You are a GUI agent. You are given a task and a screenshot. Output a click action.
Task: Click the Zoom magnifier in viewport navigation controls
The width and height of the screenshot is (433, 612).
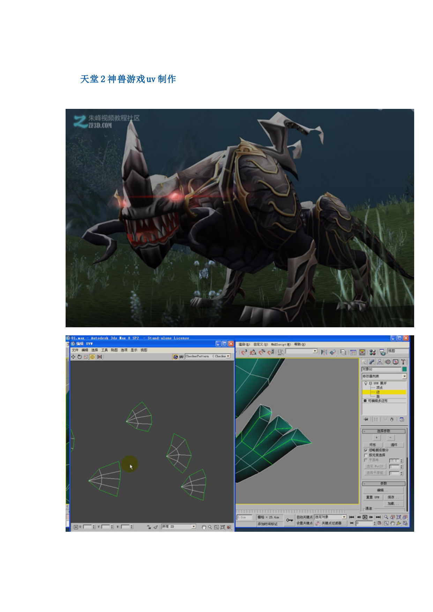click(x=386, y=517)
